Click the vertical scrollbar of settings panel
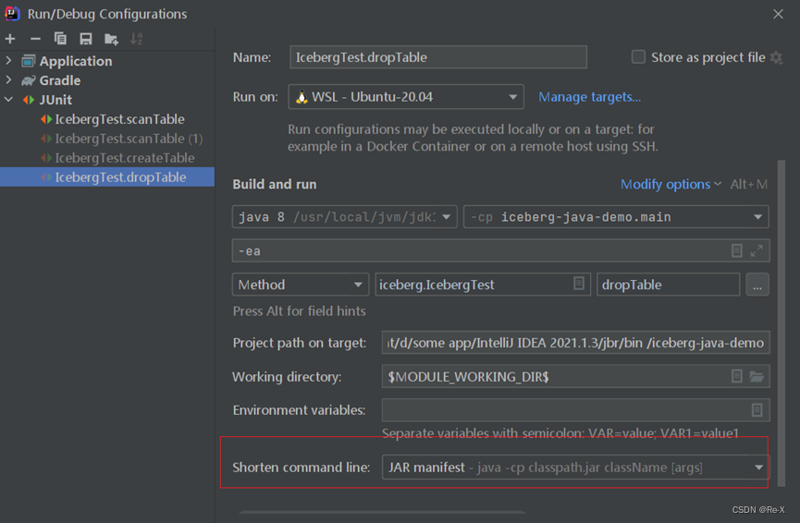 click(x=782, y=323)
